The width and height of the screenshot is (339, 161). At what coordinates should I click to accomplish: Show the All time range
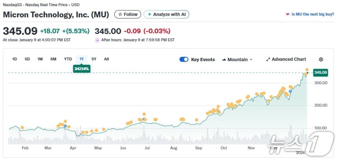coord(106,59)
